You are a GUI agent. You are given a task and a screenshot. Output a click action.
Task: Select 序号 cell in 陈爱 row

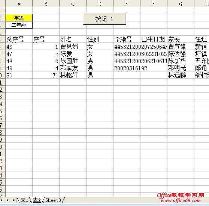(46, 54)
